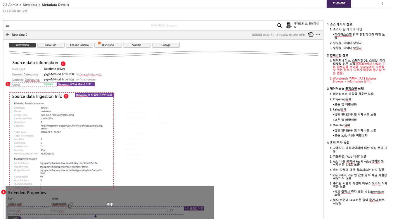Click the 'Detailed Table Information' subheading
393x219 pixels.
pos(30,104)
